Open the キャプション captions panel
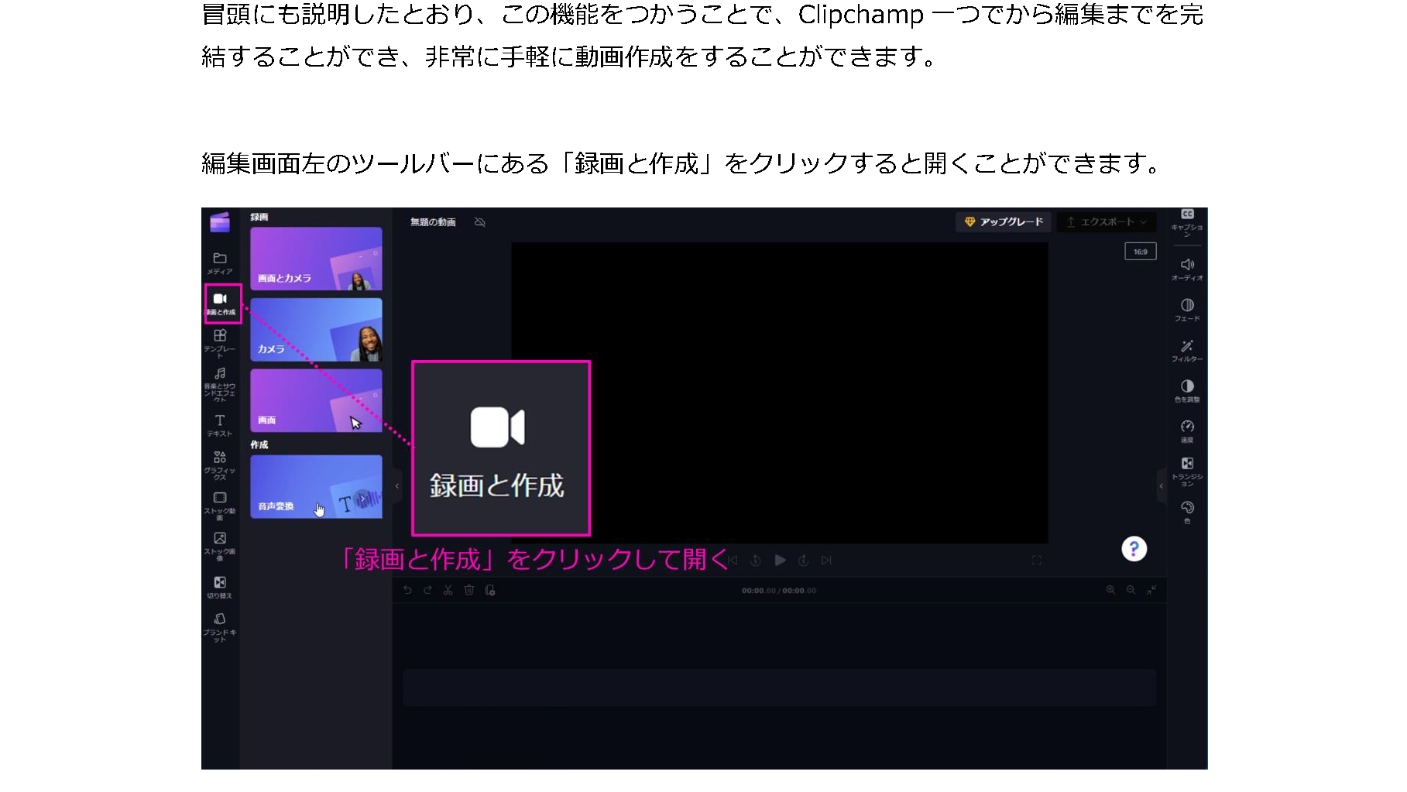The width and height of the screenshot is (1407, 792). pos(1187,222)
